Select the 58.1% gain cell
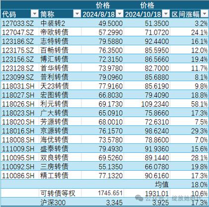Screen dimensions: 209x207 click(190, 104)
